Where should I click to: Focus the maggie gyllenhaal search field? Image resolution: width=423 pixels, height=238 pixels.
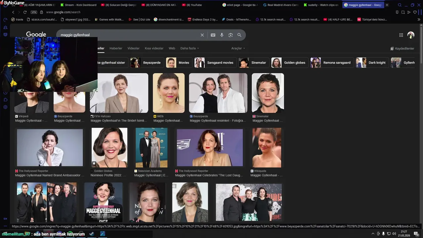click(x=129, y=35)
